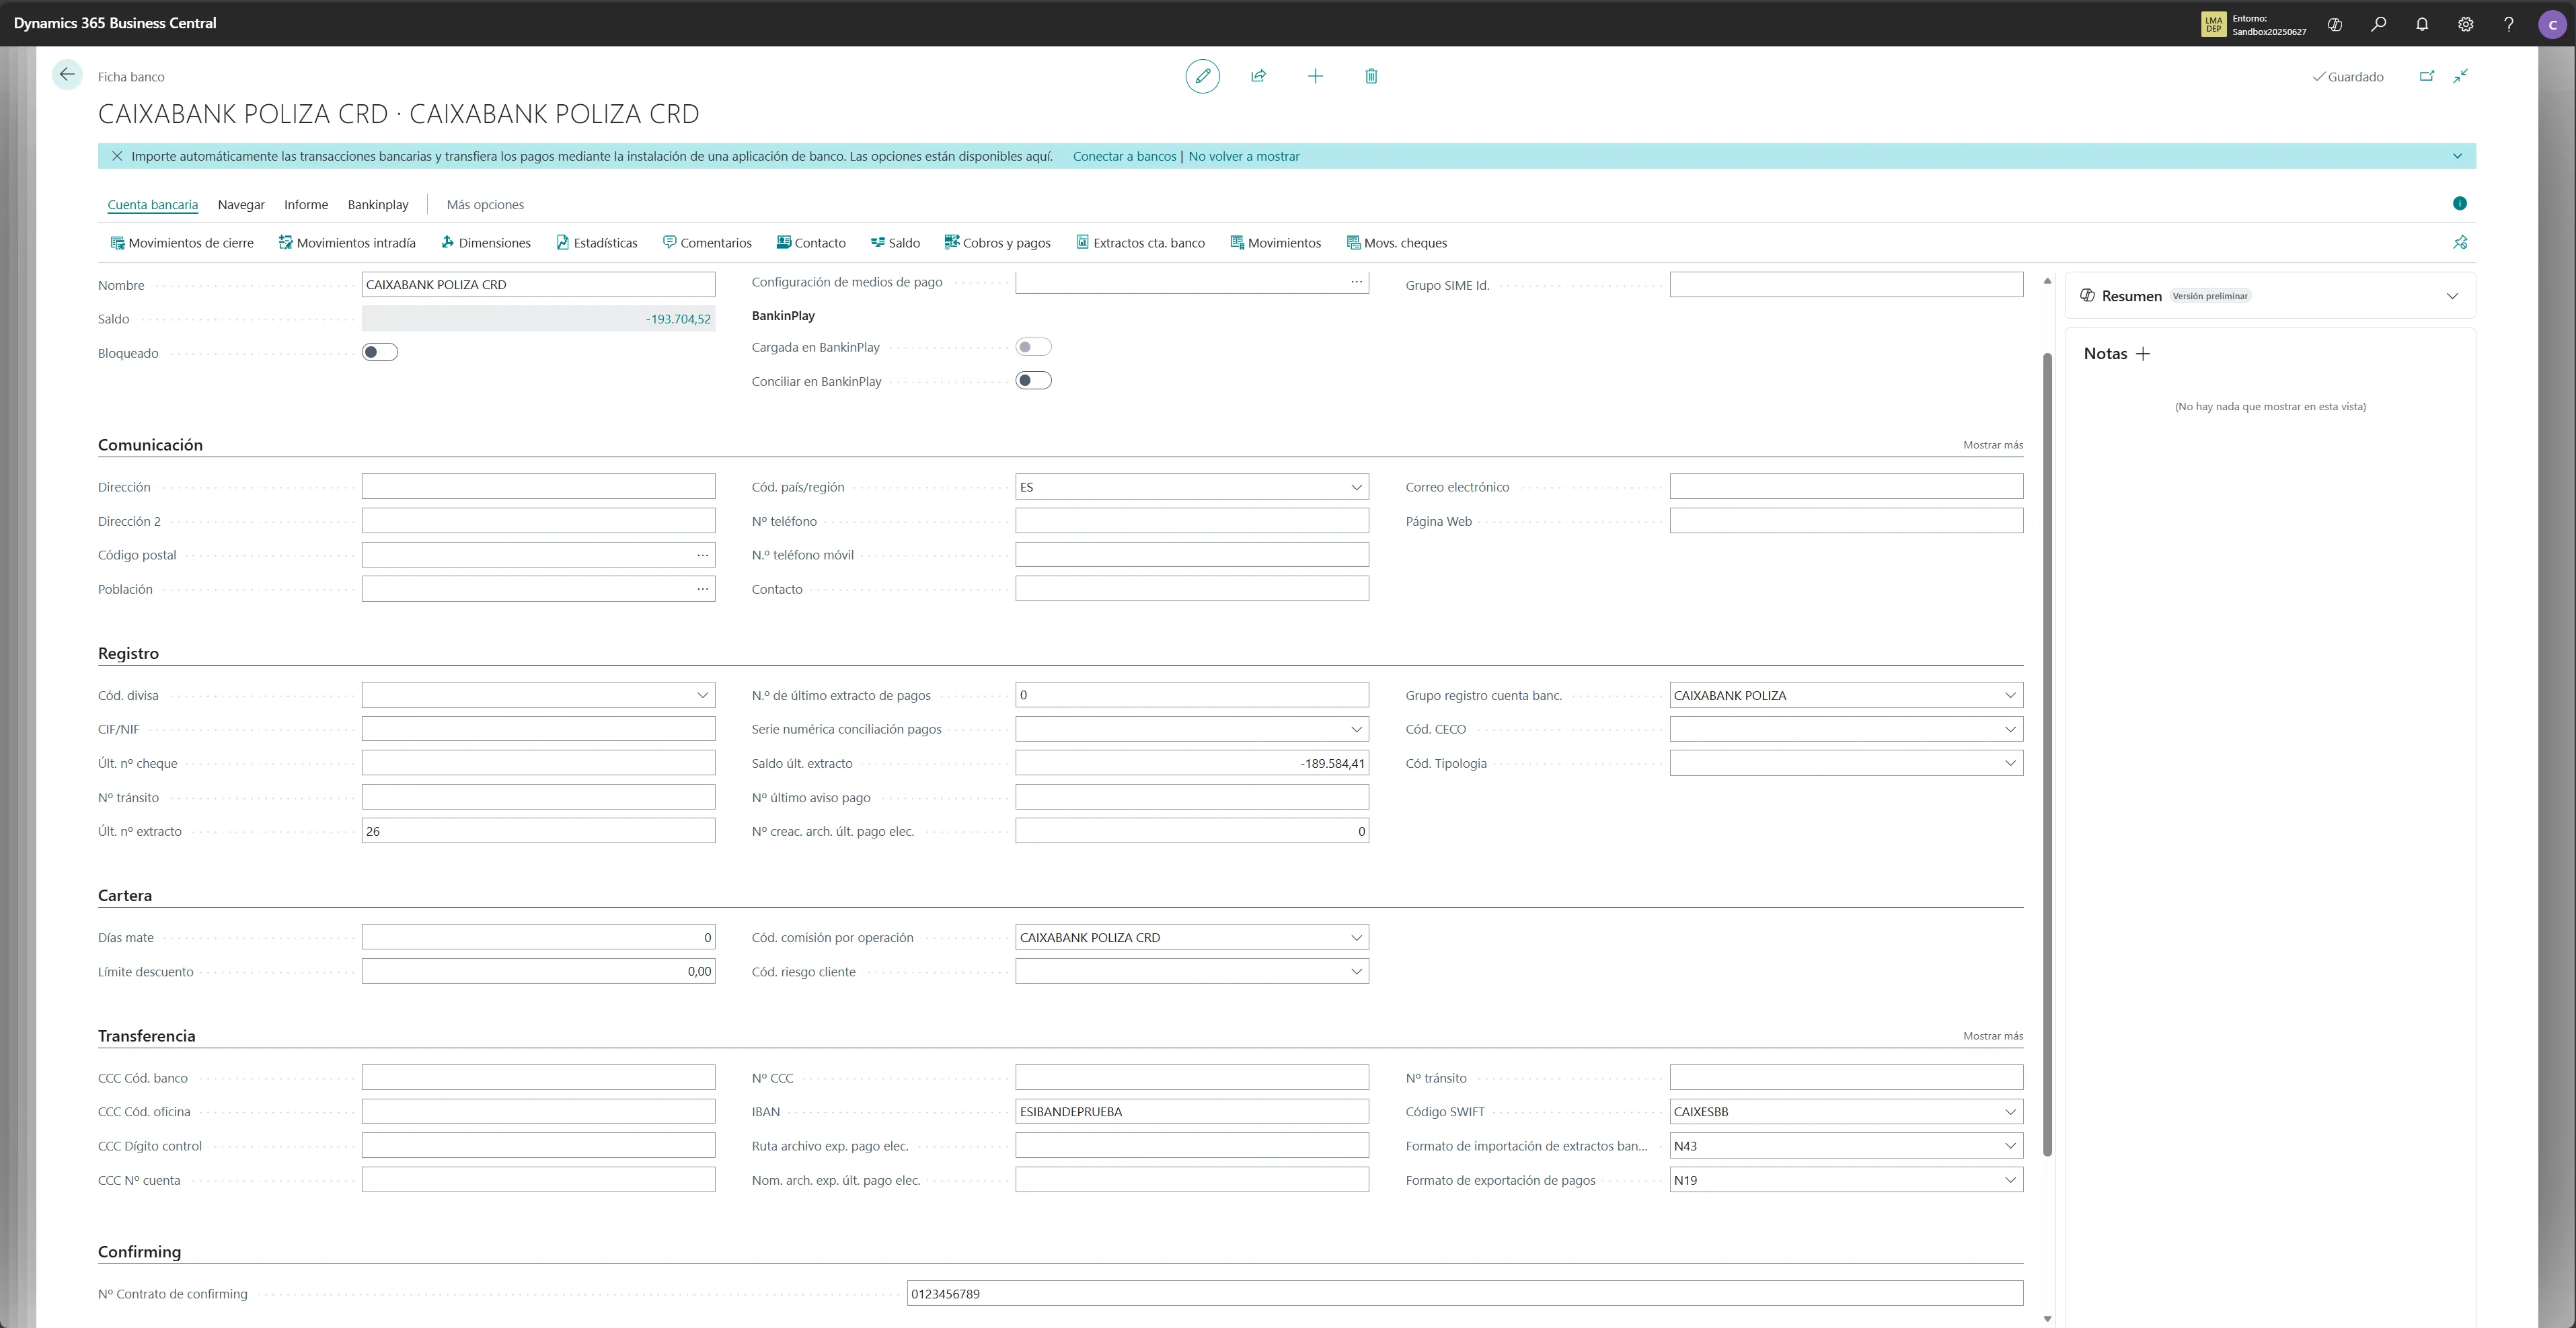The height and width of the screenshot is (1328, 2576).
Task: Open Cód. comisión por operación dropdown
Action: coord(1356,938)
